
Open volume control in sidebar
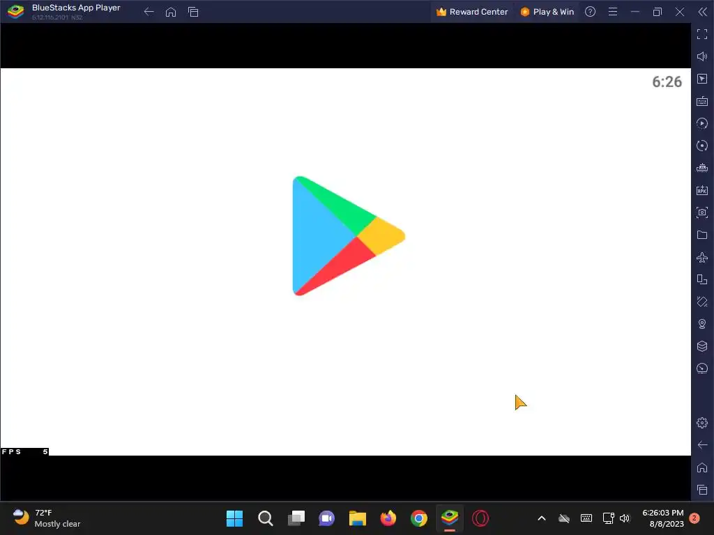click(x=702, y=56)
